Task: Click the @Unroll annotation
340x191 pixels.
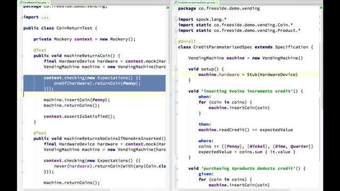Action: [187, 41]
